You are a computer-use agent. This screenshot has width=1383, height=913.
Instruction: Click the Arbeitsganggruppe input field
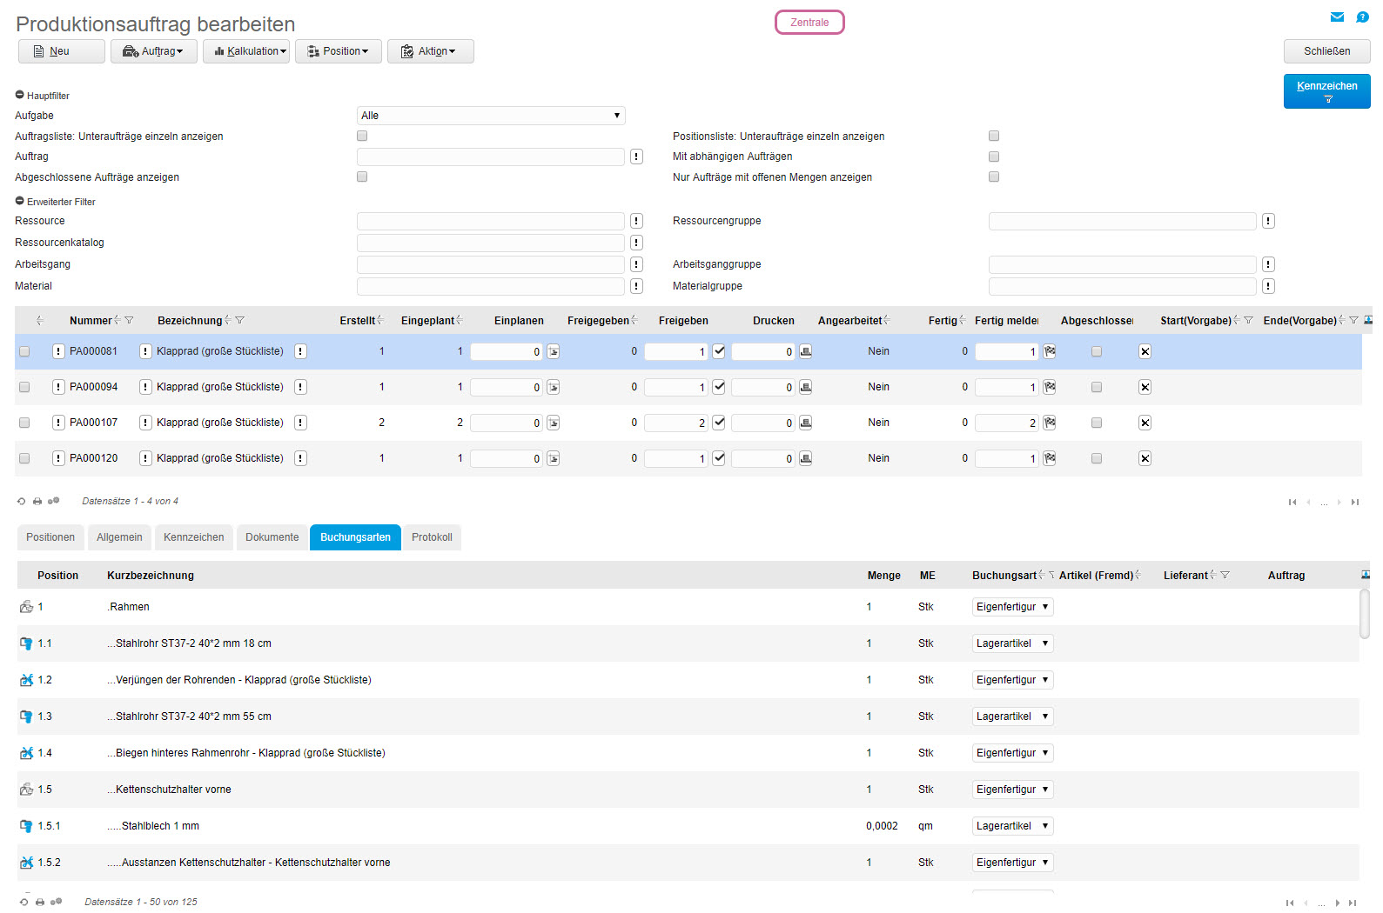[x=1123, y=264]
